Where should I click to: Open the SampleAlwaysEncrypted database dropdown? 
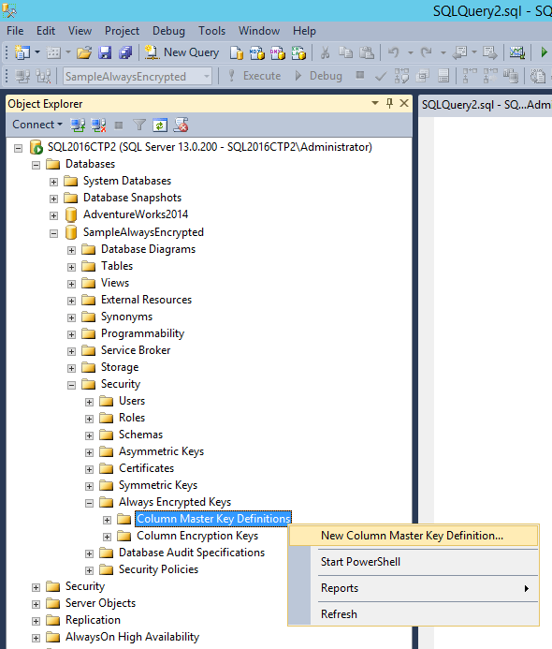pos(207,77)
